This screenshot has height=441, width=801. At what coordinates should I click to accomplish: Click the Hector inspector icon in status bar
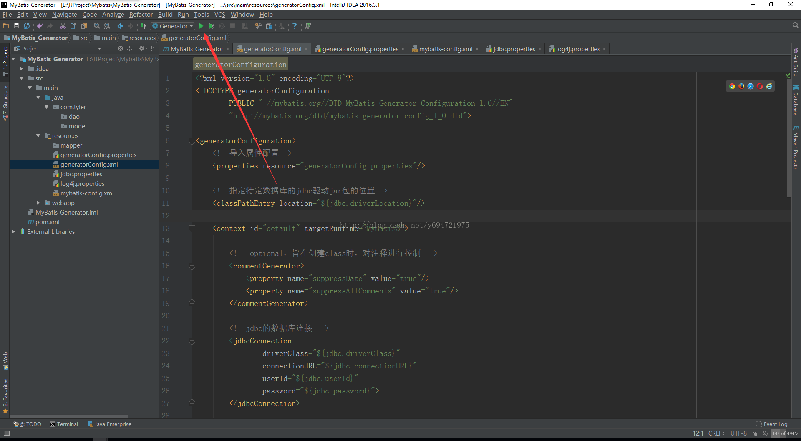(x=765, y=433)
